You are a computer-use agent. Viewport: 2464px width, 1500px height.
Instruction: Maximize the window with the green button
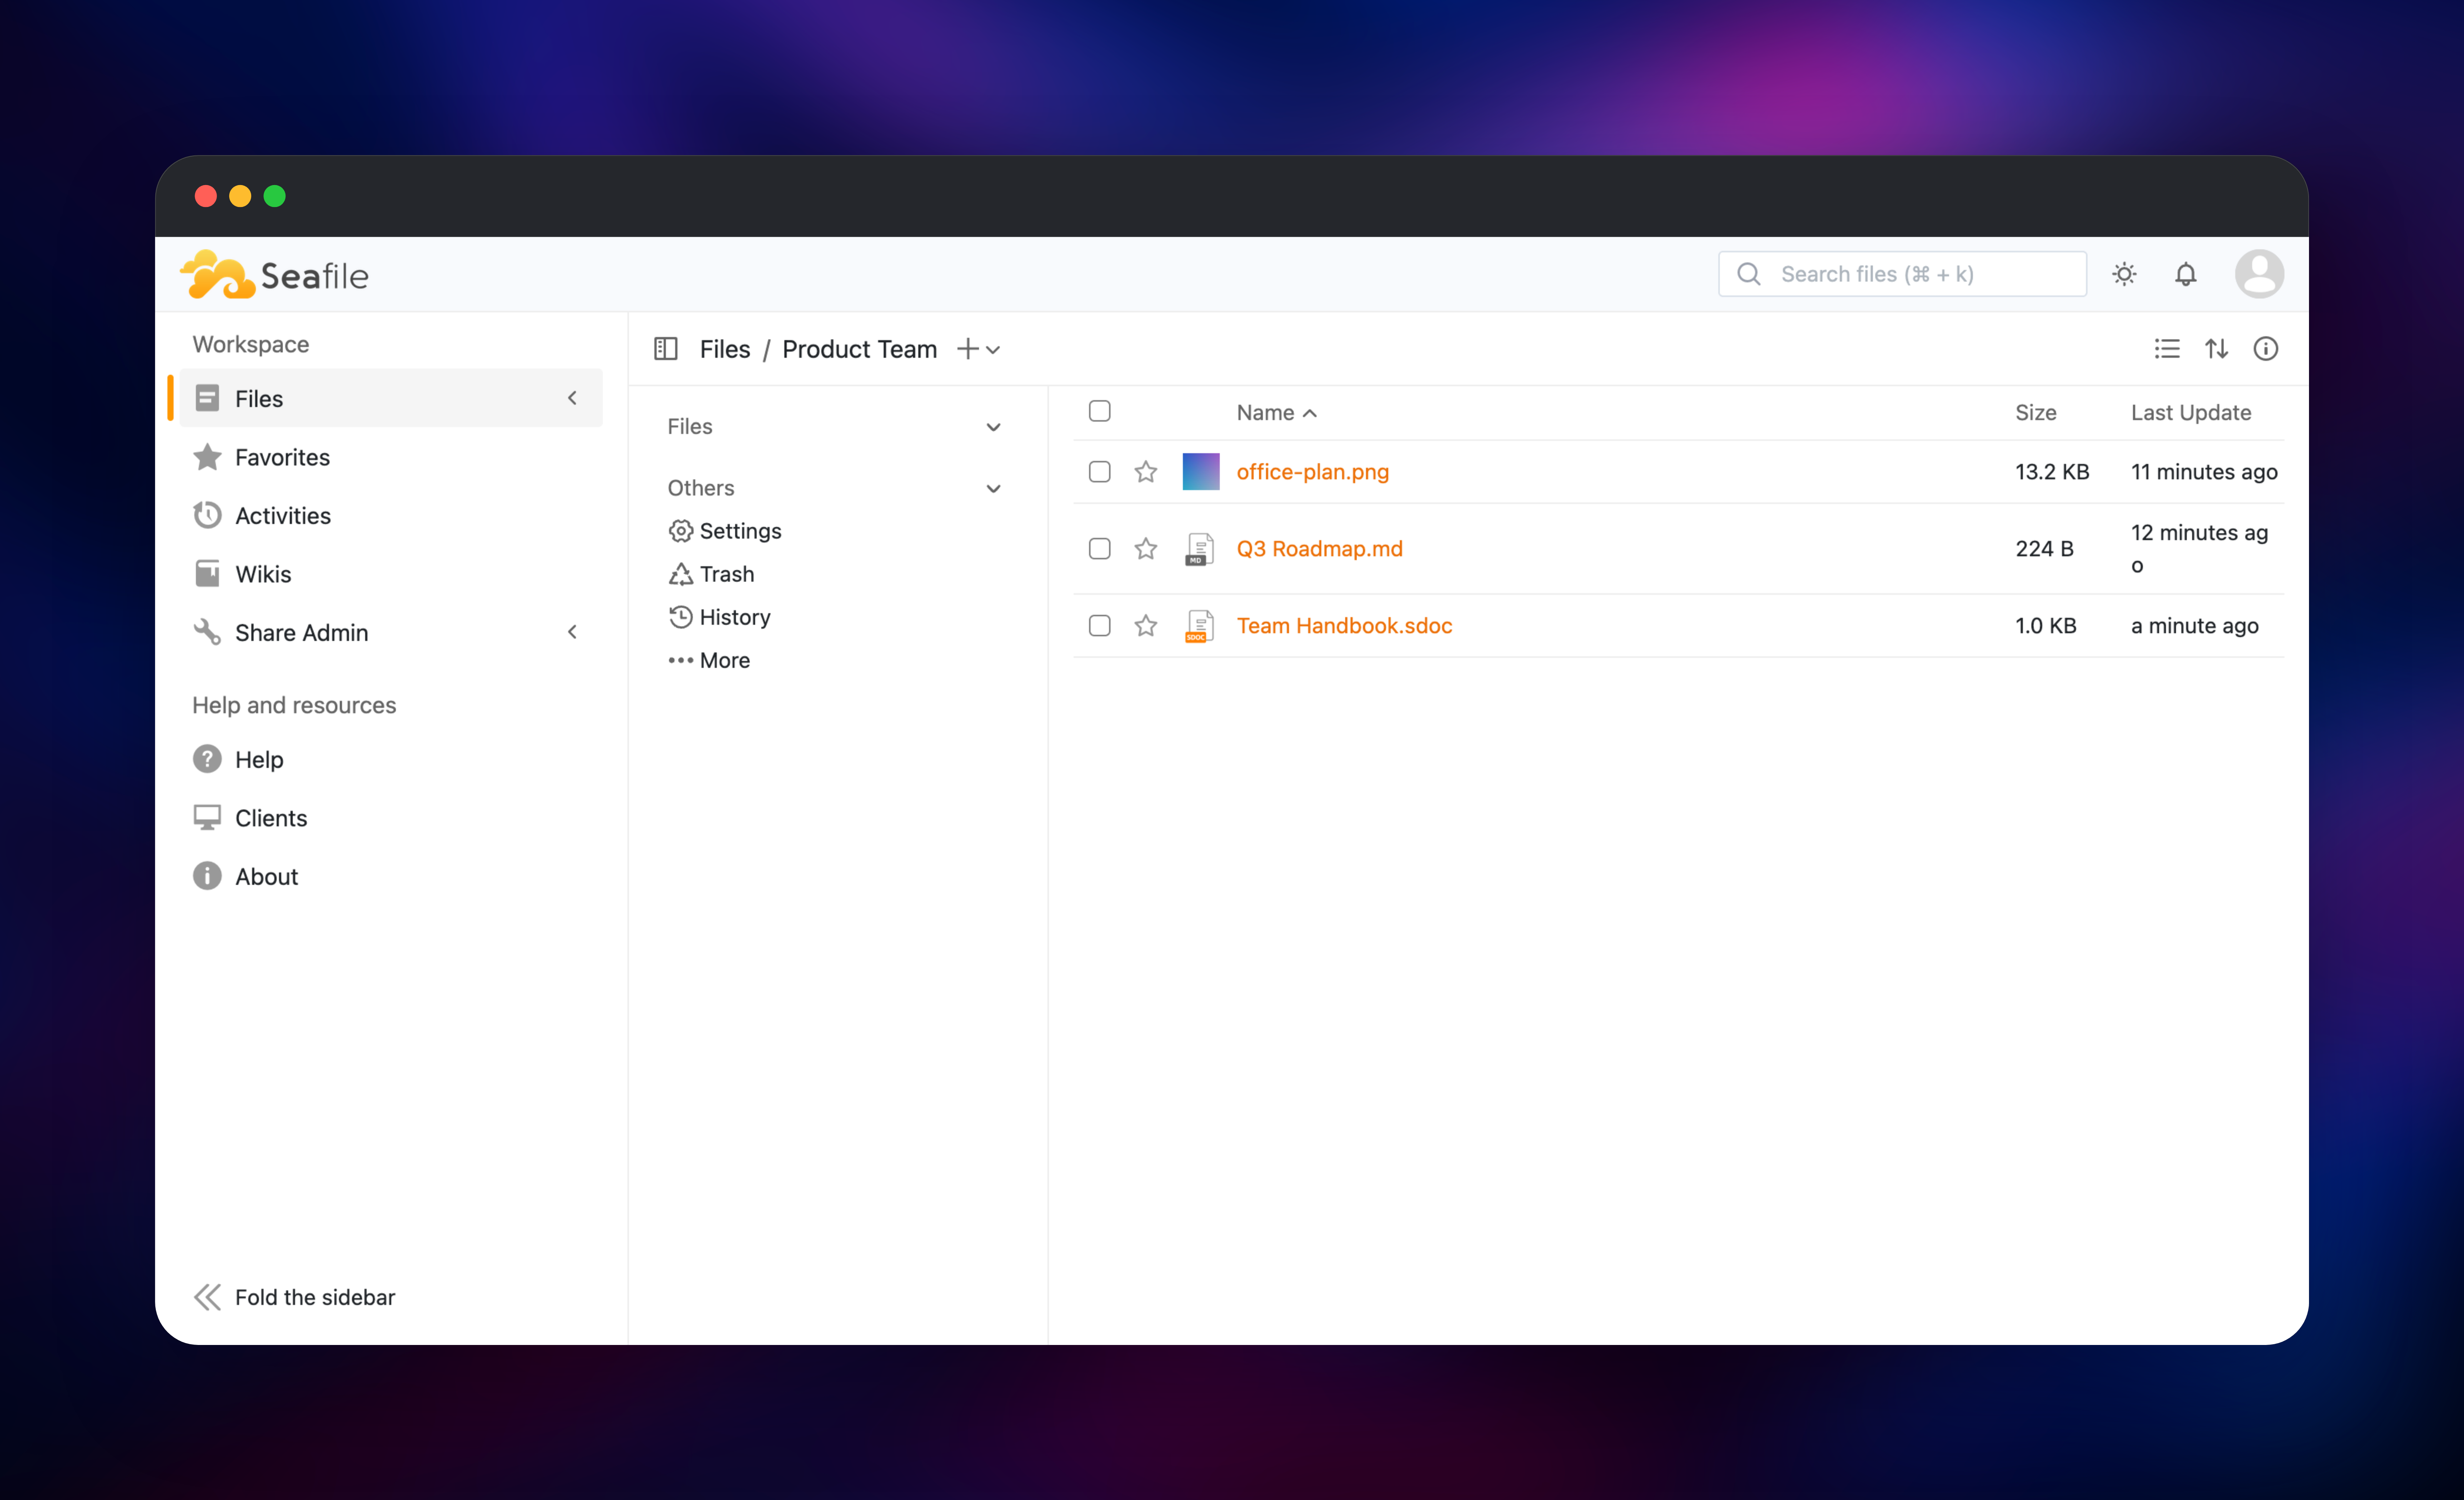(x=274, y=196)
